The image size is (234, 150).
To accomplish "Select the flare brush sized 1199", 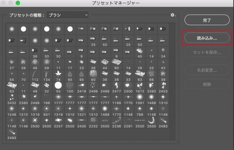I will point(116,98).
